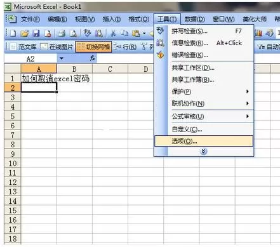The image size is (280, 247).
Task: Open the 文件(F) menu
Action: coord(30,19)
